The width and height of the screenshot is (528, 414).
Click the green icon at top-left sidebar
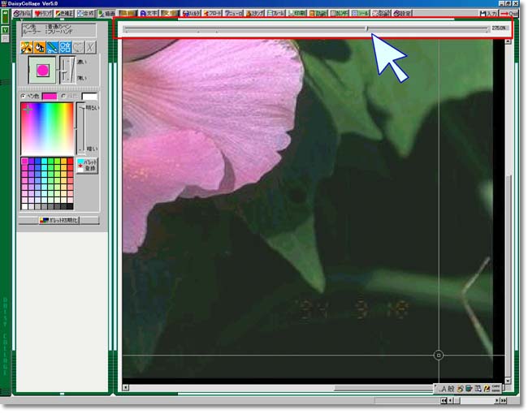5,17
